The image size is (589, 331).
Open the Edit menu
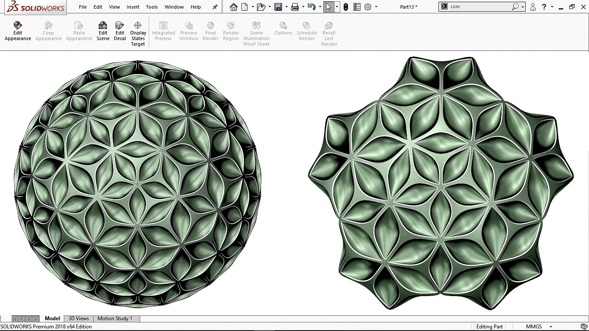tap(98, 7)
